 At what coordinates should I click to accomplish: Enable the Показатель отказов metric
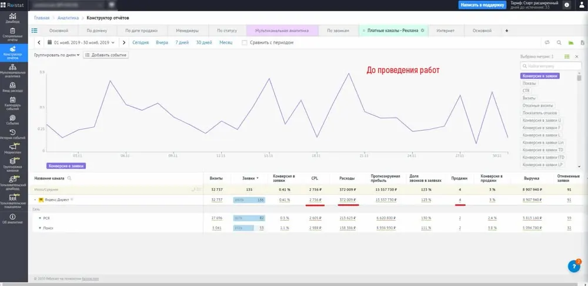[x=540, y=113]
